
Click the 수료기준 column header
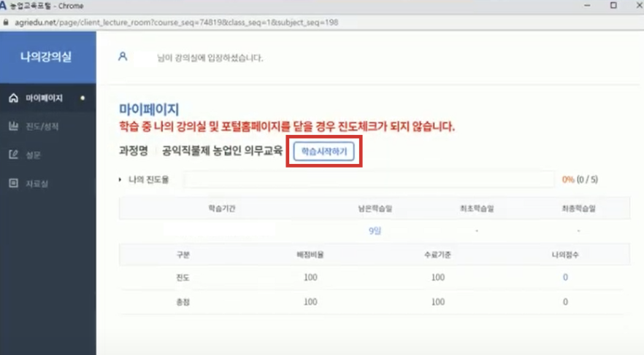[437, 254]
